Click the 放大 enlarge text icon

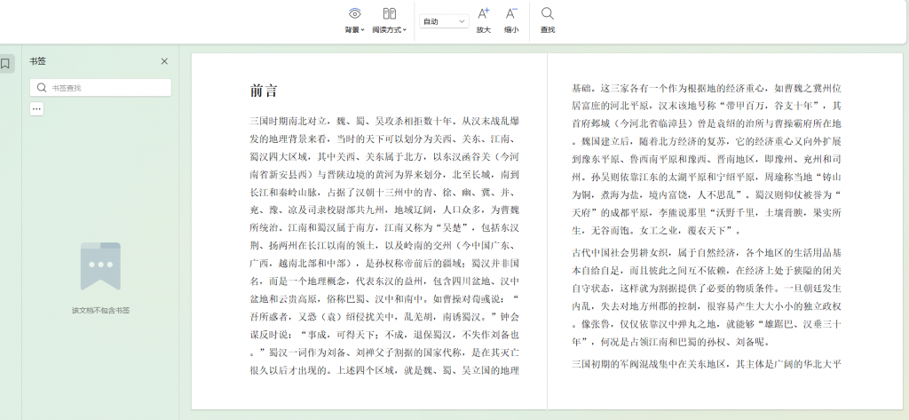point(483,13)
